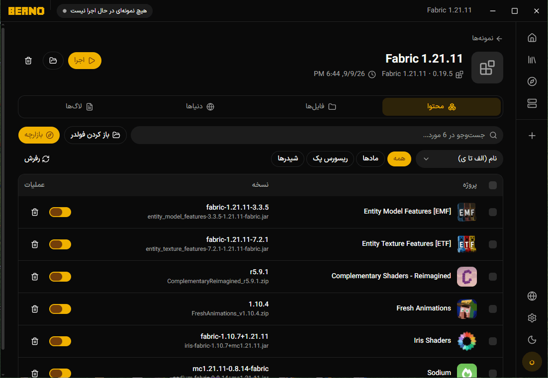Screen dimensions: 548x378
Task: Open the orange user avatar
Action: pyautogui.click(x=532, y=362)
